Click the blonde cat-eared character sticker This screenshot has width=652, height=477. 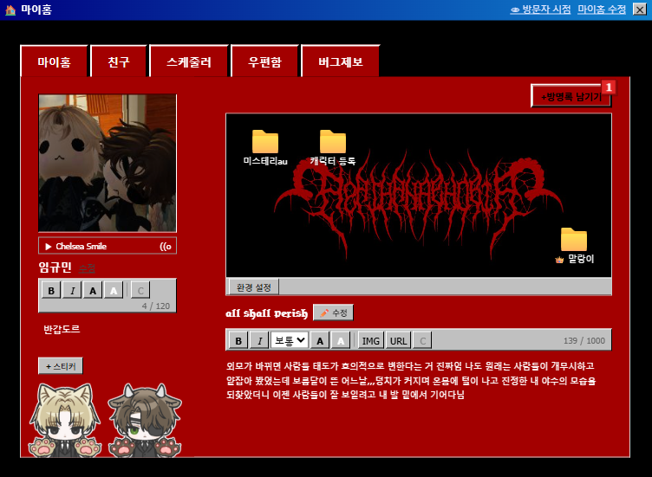pyautogui.click(x=65, y=419)
